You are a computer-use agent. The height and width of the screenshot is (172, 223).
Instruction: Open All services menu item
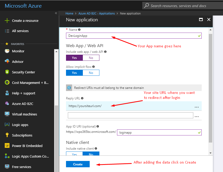[x=20, y=31]
